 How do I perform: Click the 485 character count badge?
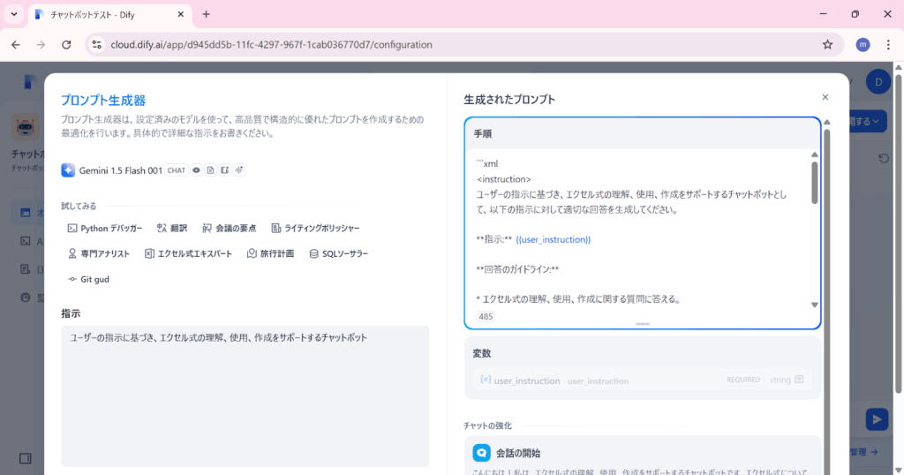click(486, 316)
